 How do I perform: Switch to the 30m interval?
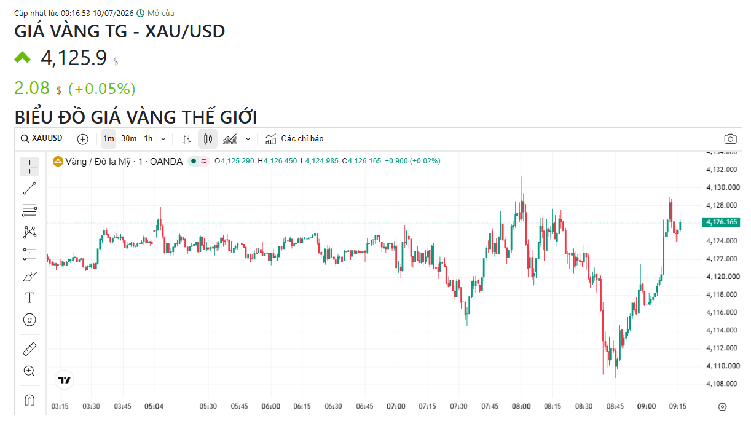(x=129, y=139)
